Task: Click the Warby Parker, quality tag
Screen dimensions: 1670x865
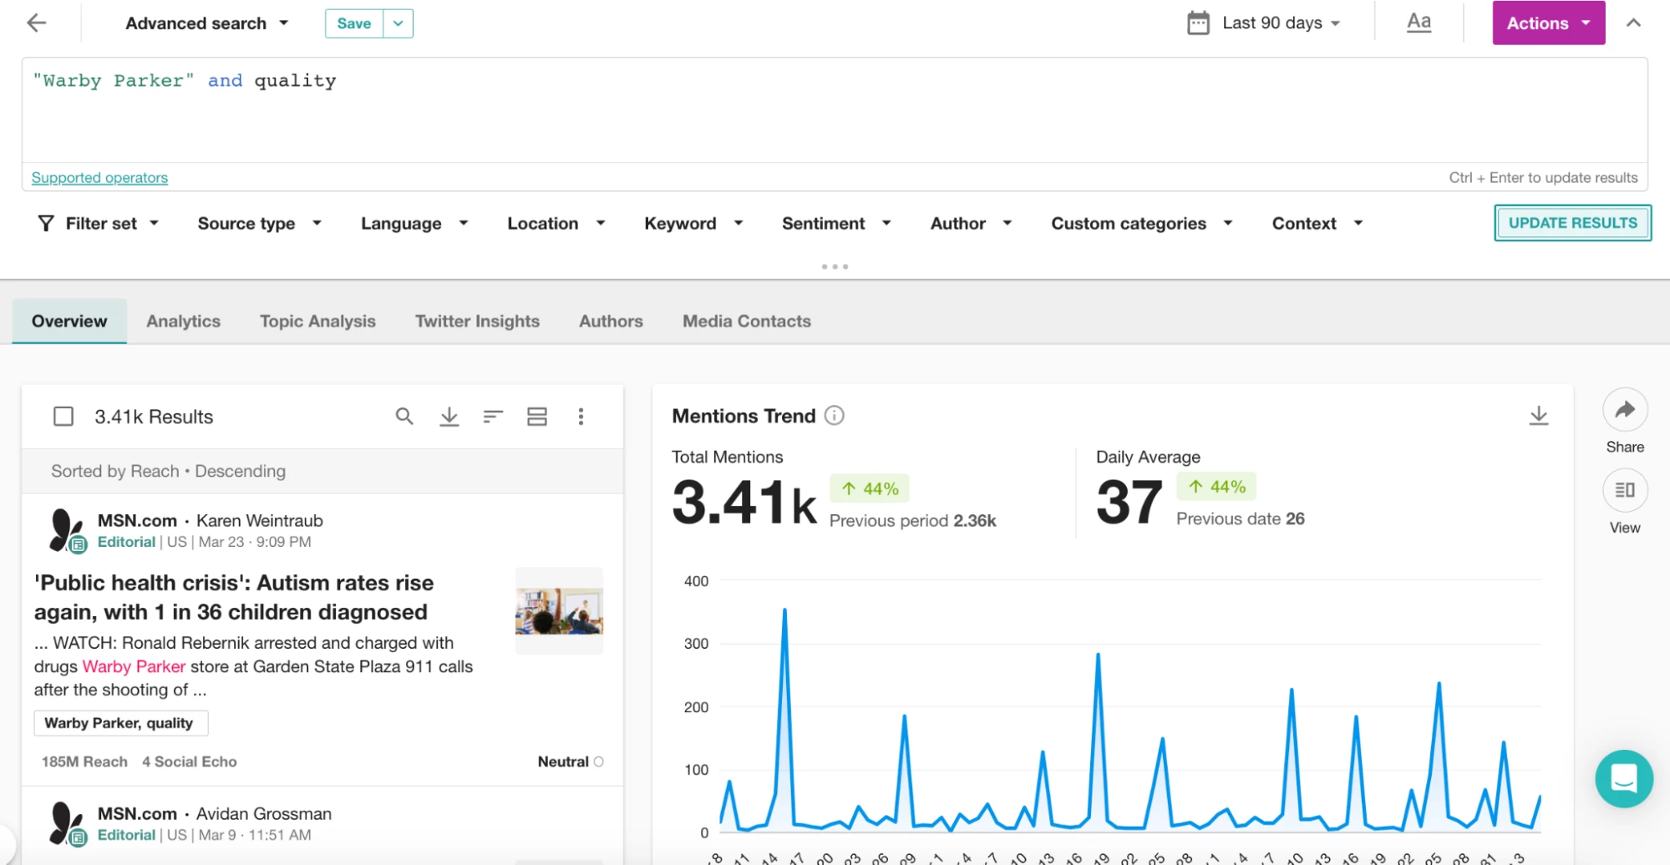Action: click(120, 723)
